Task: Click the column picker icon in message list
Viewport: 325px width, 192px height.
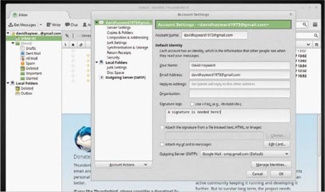Action: tap(316, 45)
